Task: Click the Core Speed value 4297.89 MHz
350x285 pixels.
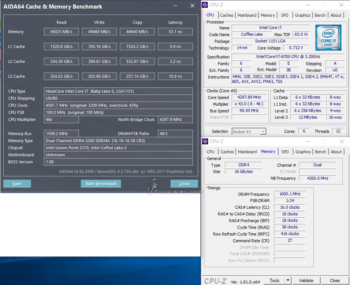Action: click(x=249, y=97)
